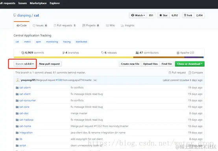This screenshot has width=218, height=151.
Task: Open 'java client doc & rename integration' commit message
Action: pyautogui.click(x=98, y=133)
